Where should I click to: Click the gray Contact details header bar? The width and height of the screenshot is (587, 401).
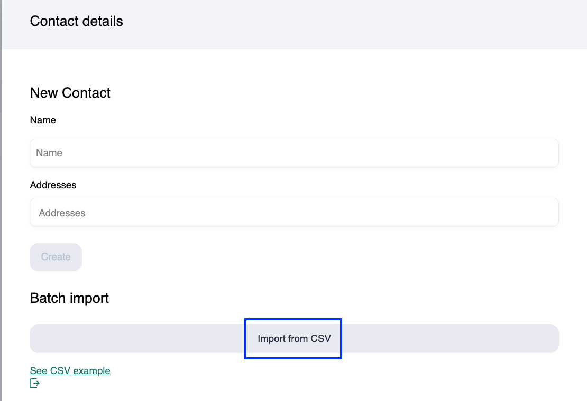click(x=344, y=24)
